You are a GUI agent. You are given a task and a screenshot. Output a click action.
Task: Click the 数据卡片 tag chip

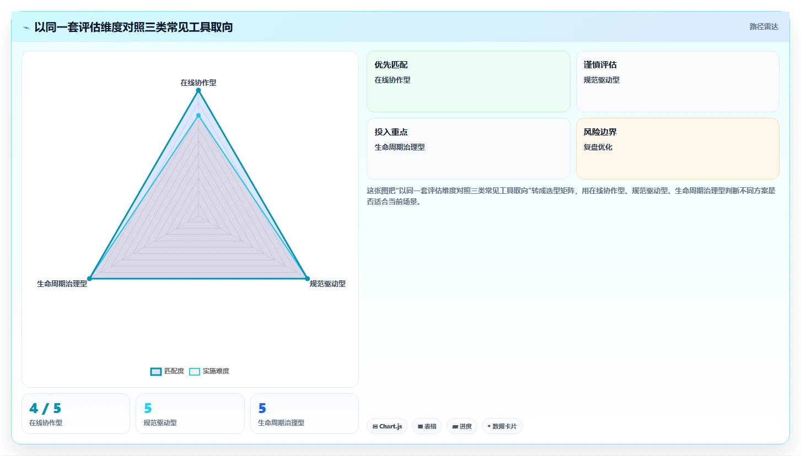502,426
